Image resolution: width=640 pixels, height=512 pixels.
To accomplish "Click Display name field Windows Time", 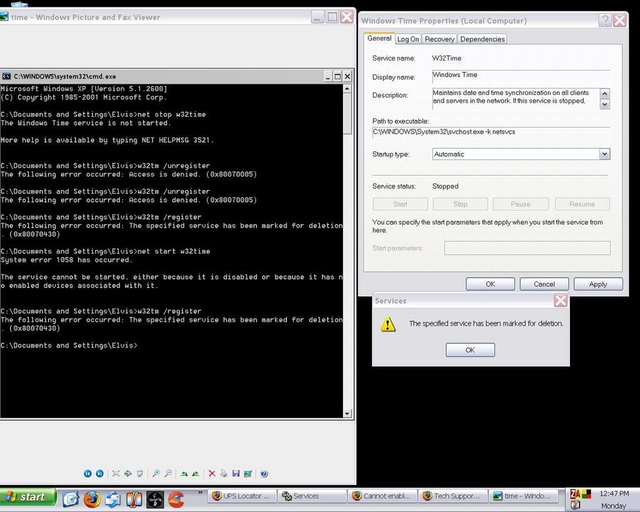I will click(521, 76).
